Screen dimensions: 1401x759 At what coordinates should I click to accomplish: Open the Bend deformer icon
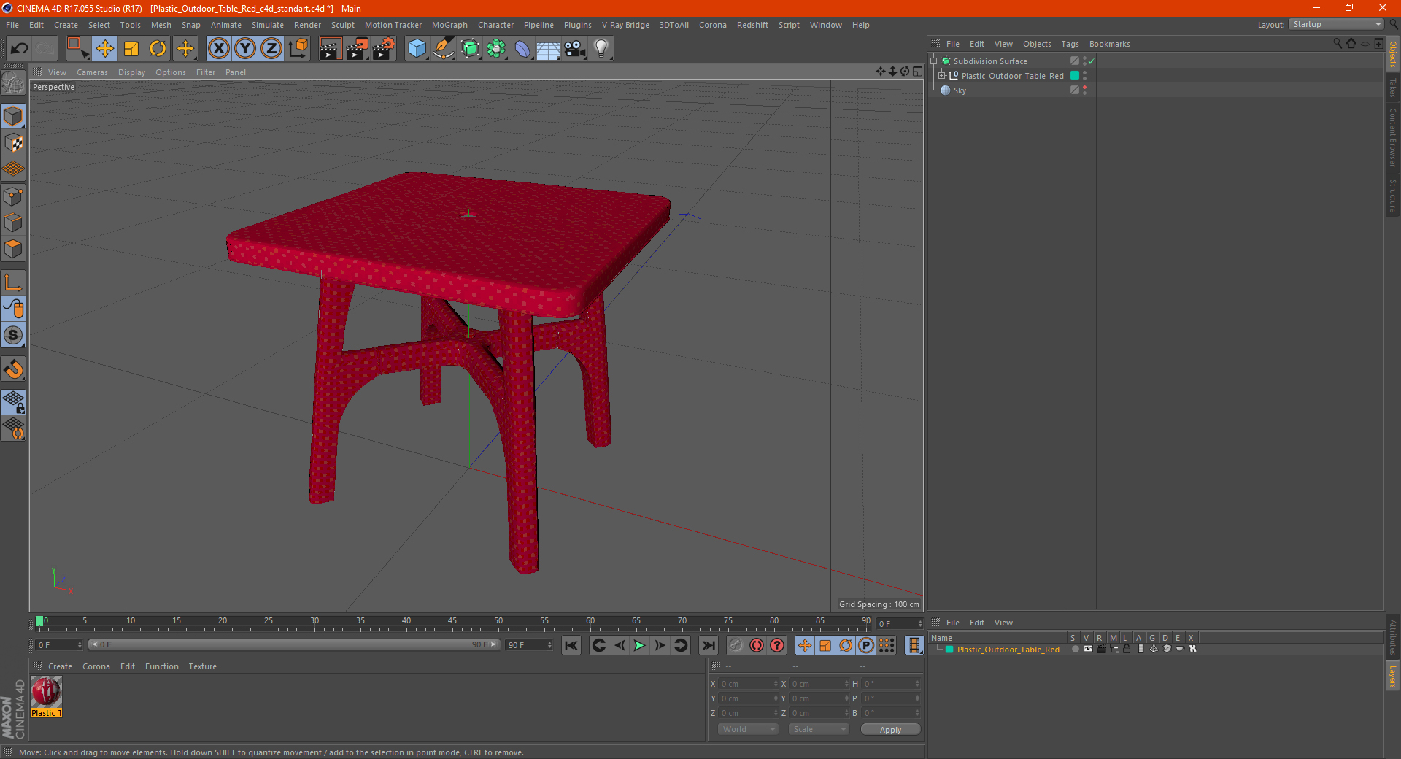point(523,49)
